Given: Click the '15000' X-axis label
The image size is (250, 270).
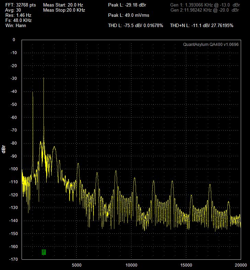Looking at the screenshot, I should (x=186, y=265).
